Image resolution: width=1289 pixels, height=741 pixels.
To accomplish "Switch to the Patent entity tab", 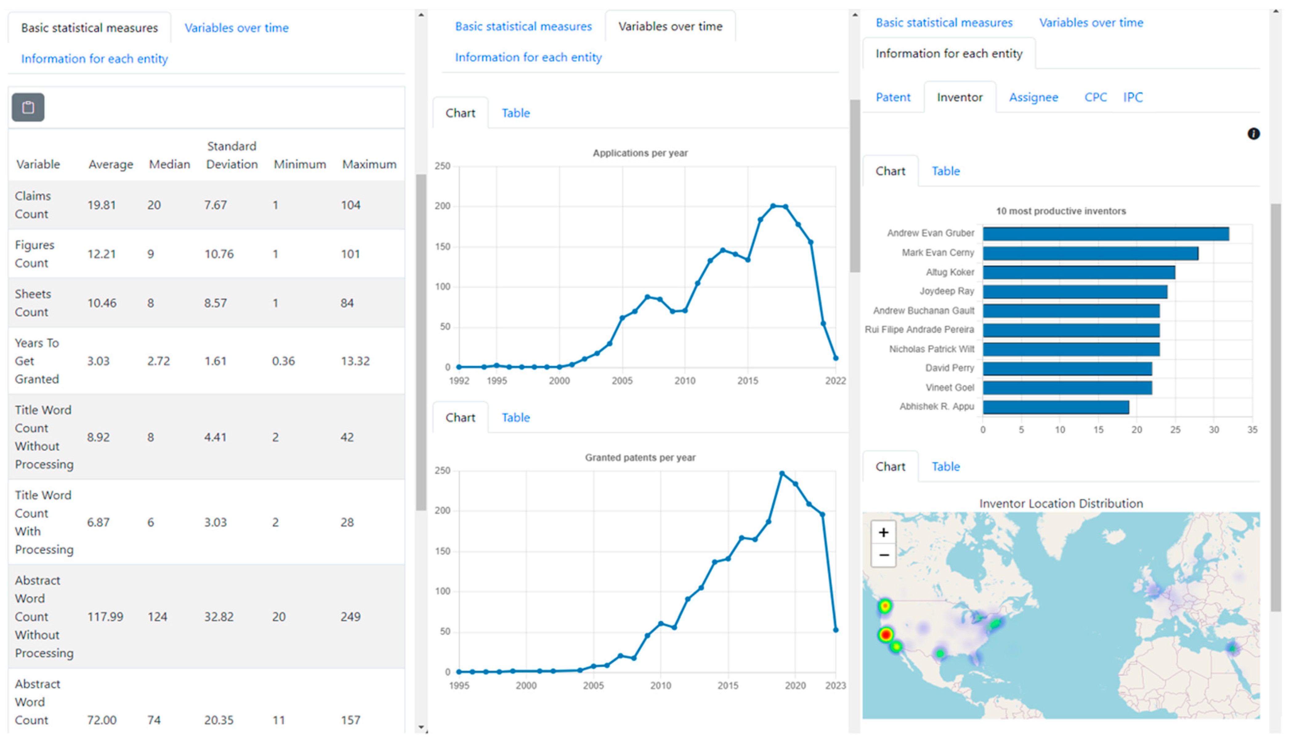I will [893, 97].
